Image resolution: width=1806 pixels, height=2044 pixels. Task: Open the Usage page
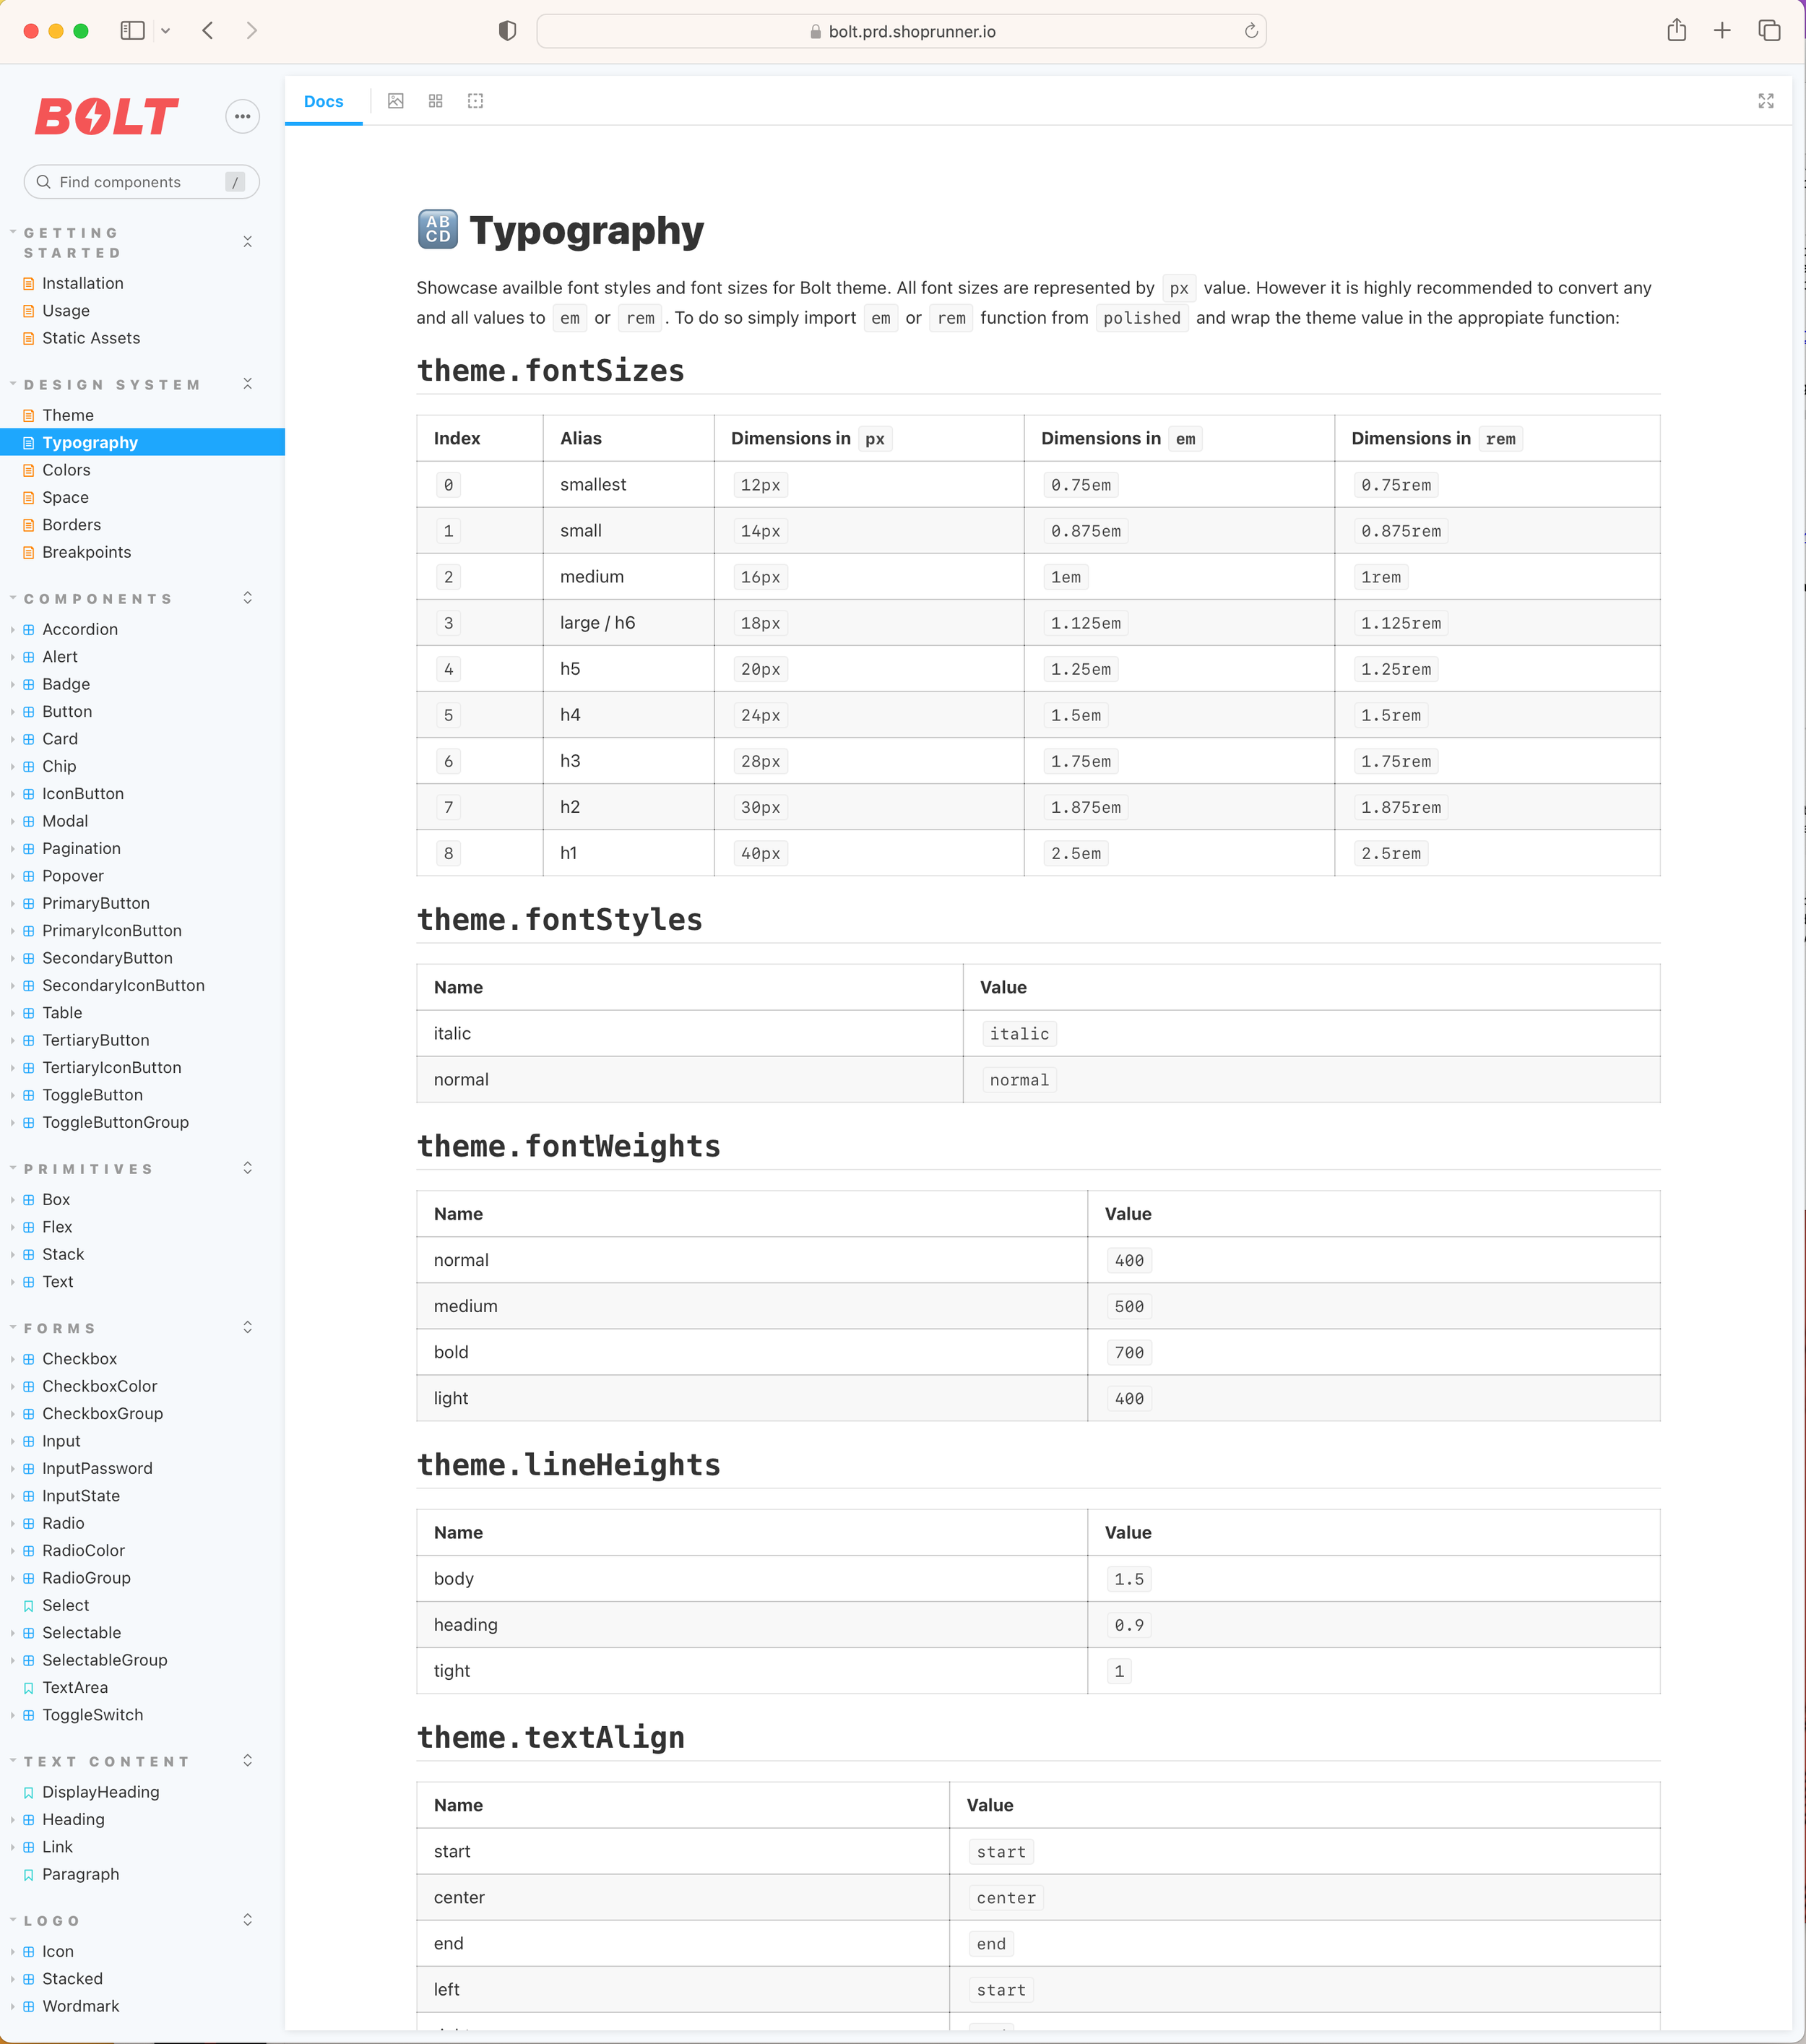pos(66,311)
